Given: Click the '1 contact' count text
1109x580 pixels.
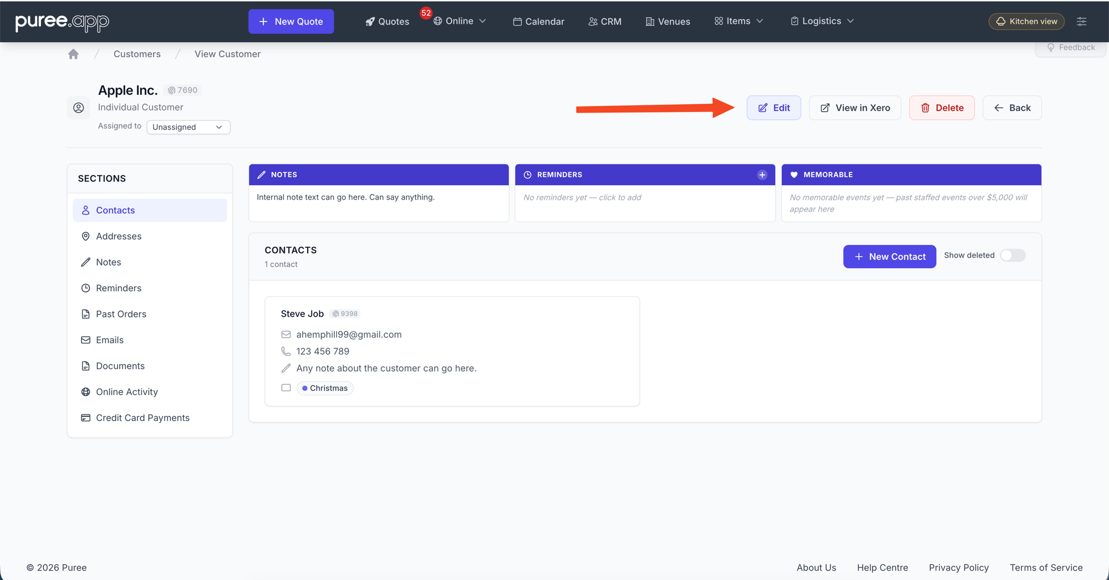Looking at the screenshot, I should pyautogui.click(x=281, y=264).
